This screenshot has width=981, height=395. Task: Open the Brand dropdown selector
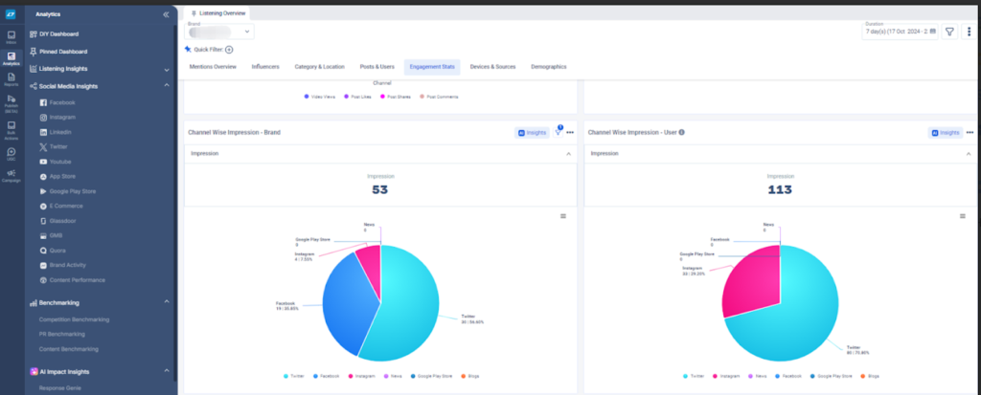tap(219, 32)
